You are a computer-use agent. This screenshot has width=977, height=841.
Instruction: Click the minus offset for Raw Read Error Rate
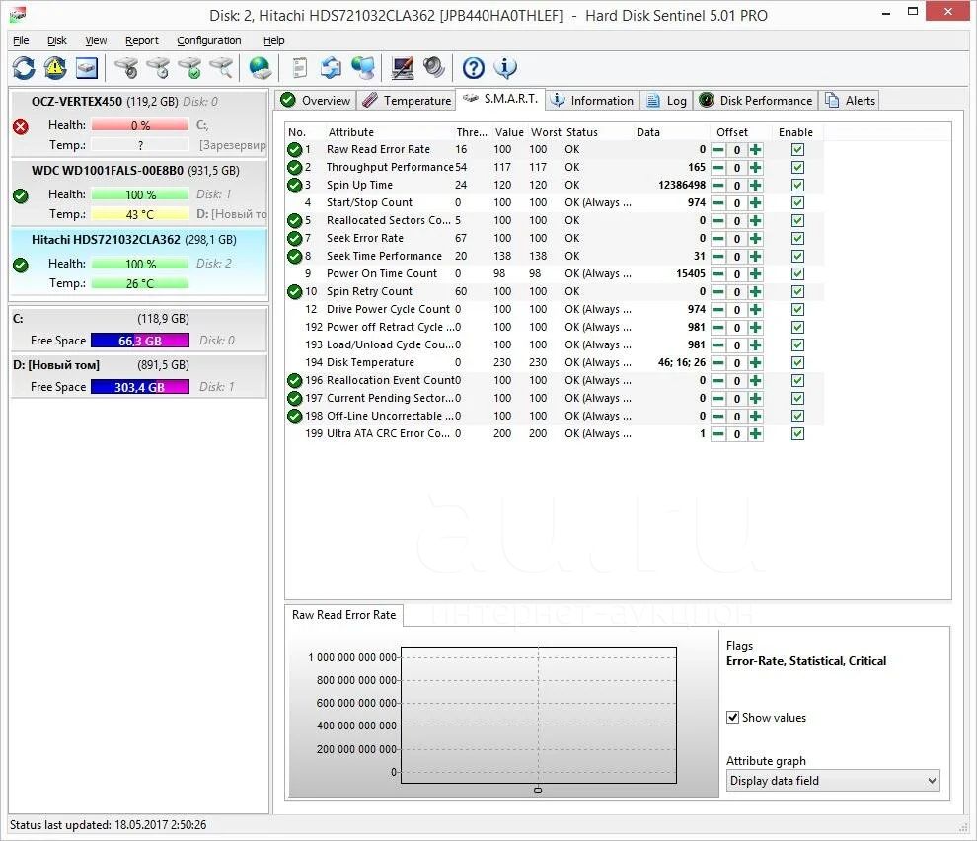tap(718, 150)
